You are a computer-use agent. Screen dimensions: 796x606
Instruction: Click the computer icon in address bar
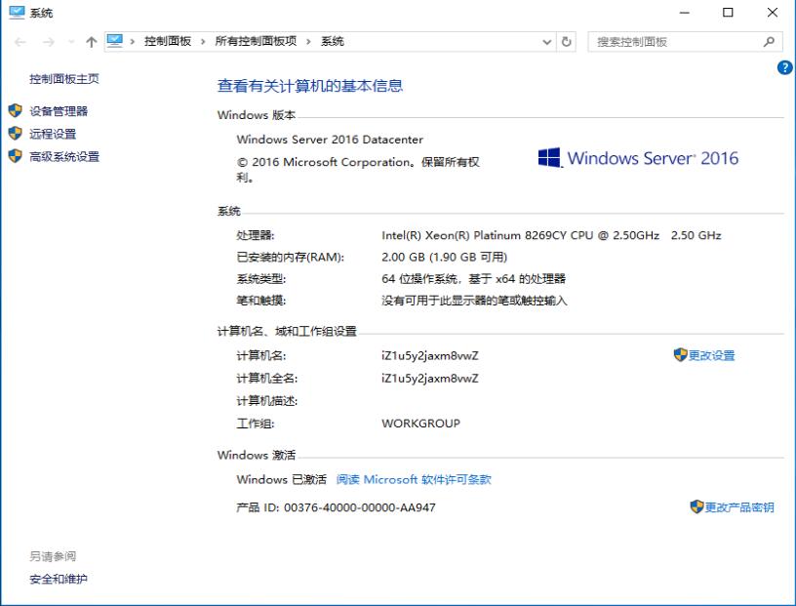pyautogui.click(x=115, y=41)
